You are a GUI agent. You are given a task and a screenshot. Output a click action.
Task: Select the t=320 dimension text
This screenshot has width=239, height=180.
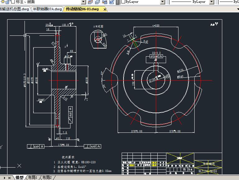(156, 25)
